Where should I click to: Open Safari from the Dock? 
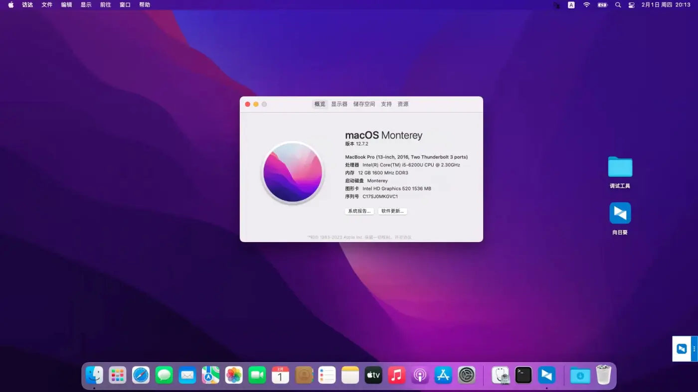tap(141, 375)
